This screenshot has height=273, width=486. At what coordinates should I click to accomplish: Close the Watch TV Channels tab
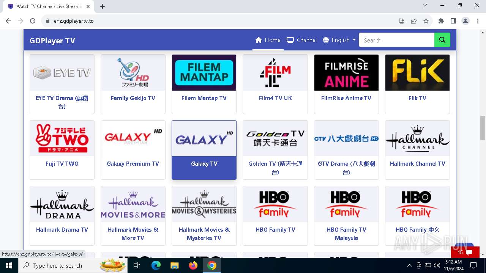(88, 6)
